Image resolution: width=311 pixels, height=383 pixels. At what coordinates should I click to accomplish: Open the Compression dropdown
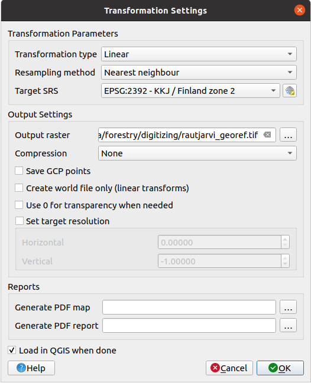pyautogui.click(x=197, y=153)
